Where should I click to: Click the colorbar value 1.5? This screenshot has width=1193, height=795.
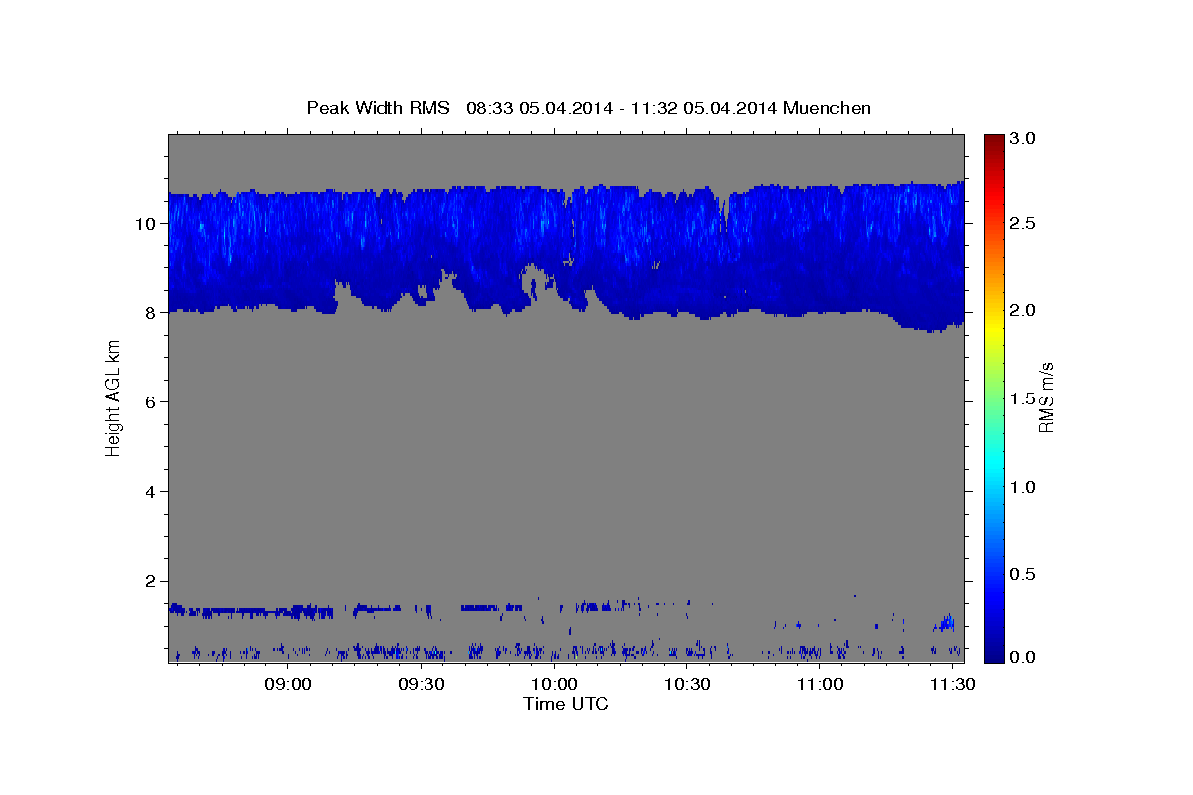click(1023, 397)
